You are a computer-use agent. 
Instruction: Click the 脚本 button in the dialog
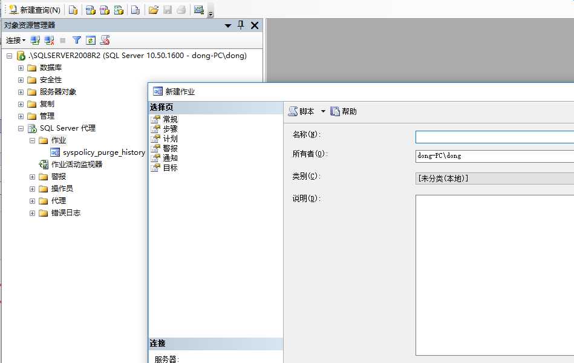pyautogui.click(x=301, y=111)
